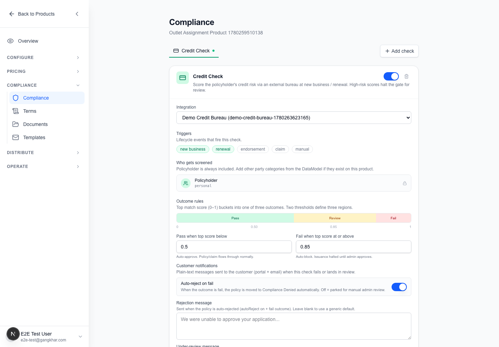Collapse the COMPLIANCE section
Viewport: 499px width, 347px height.
click(44, 85)
